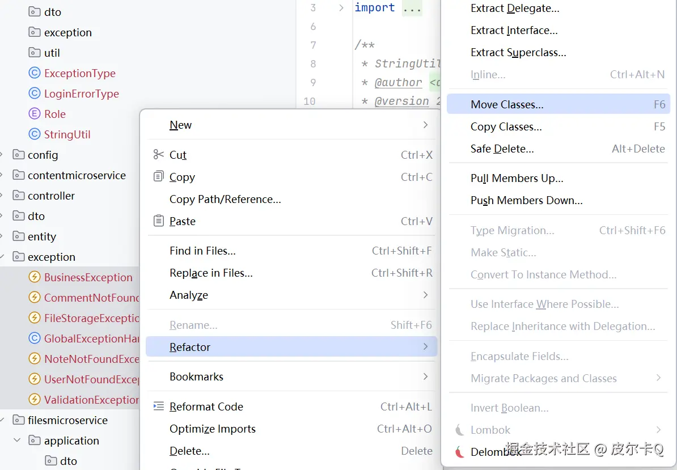Expand the Refactor submenu arrow
The image size is (677, 470).
(426, 346)
